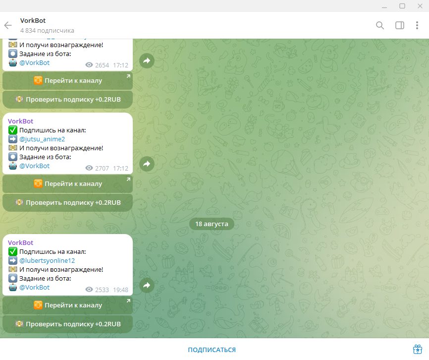
Task: Open the @lubertsyonline12 channel link
Action: [47, 260]
